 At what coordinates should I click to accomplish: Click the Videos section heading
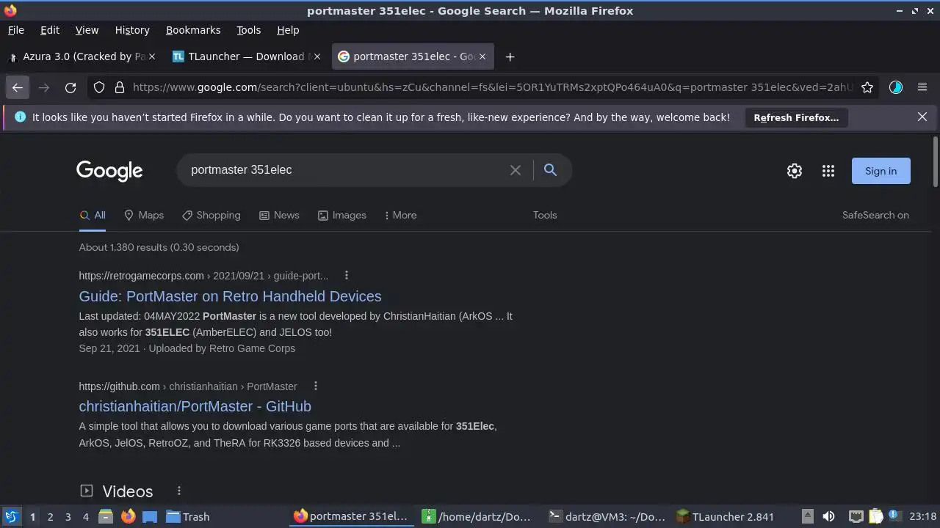128,491
